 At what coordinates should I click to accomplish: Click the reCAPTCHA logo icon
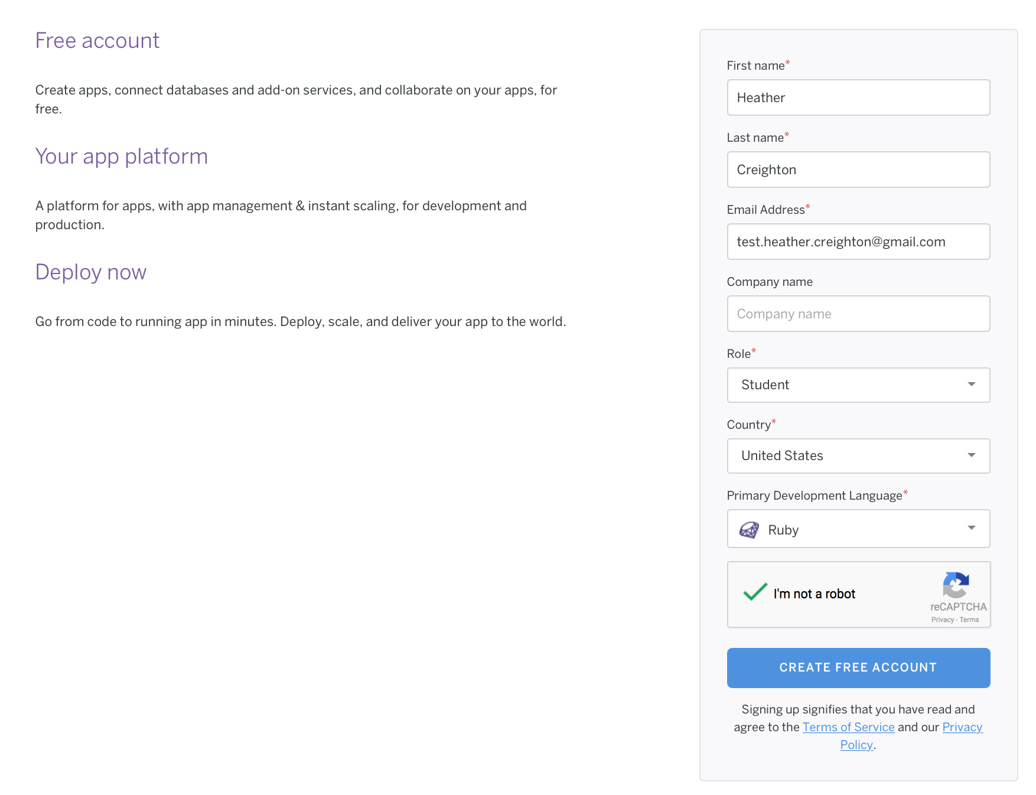coord(956,585)
